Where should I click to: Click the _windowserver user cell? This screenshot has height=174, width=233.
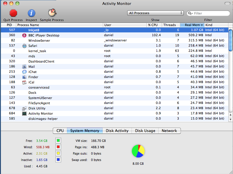pyautogui.click(x=115, y=40)
